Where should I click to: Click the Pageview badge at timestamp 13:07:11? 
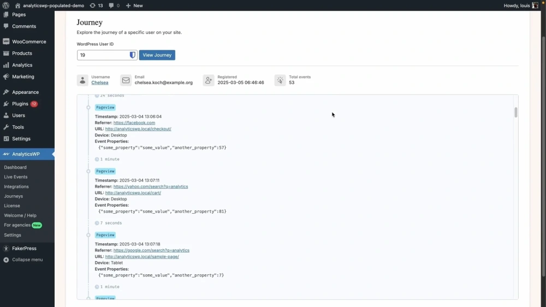[x=105, y=171]
